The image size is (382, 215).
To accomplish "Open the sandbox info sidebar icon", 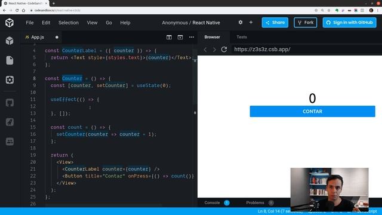I will pos(10,41).
